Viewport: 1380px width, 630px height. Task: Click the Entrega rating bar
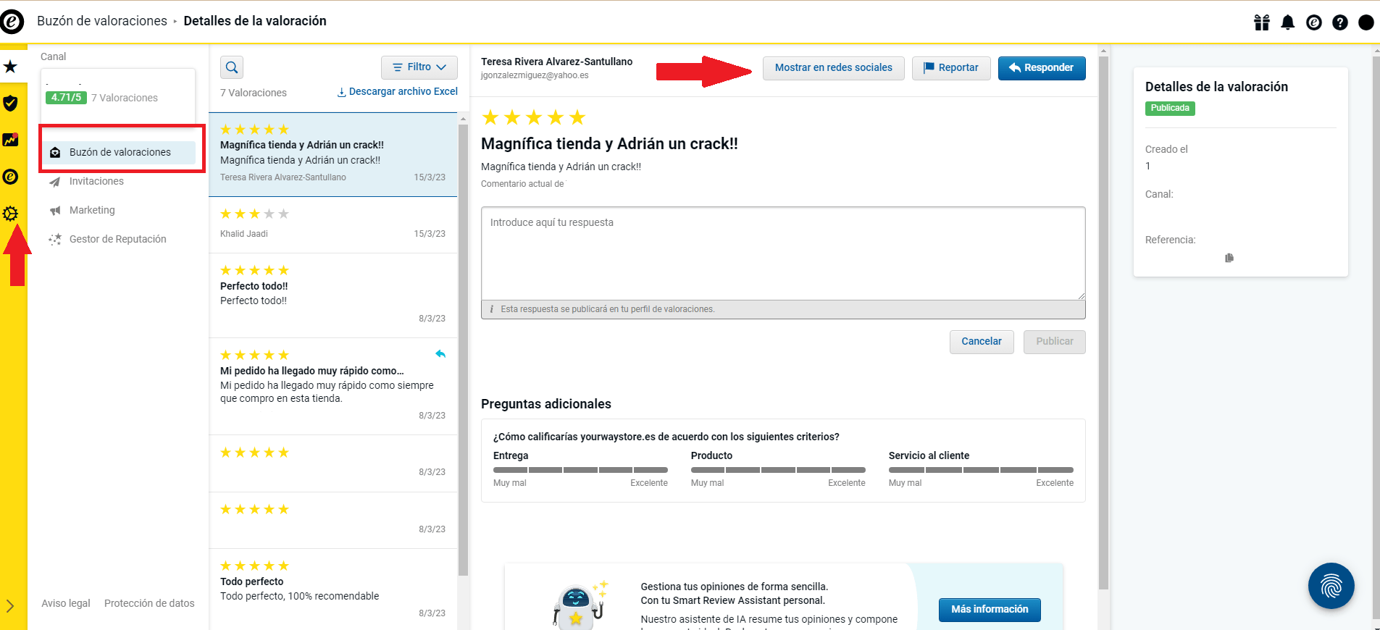tap(580, 470)
